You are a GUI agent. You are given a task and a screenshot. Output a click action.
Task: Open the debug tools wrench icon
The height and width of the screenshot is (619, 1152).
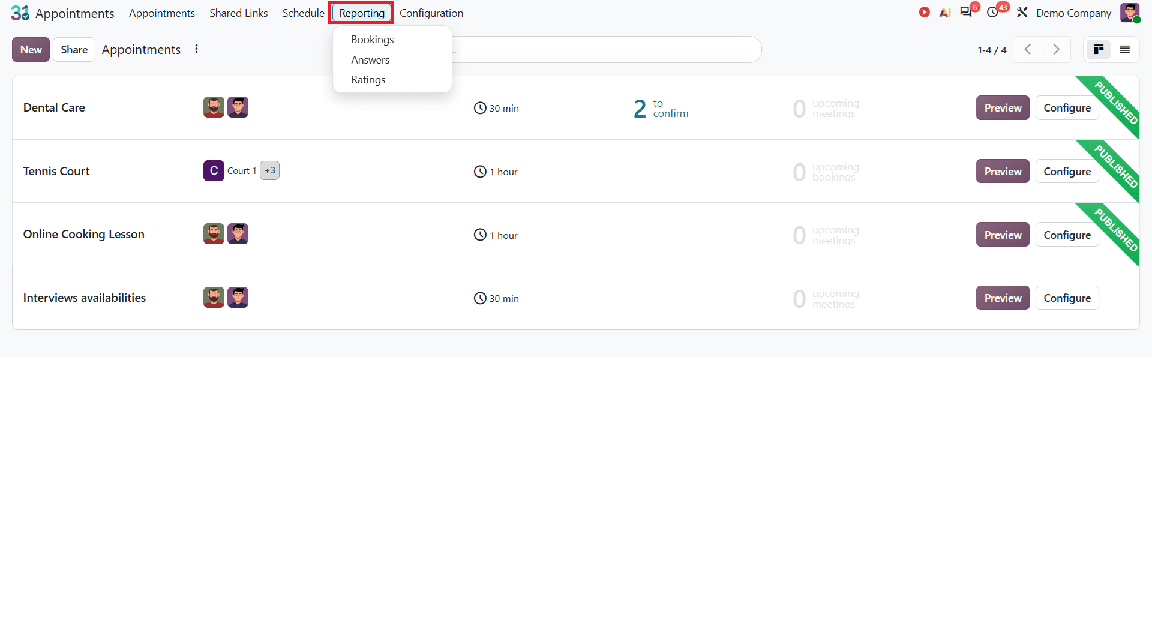point(1022,13)
